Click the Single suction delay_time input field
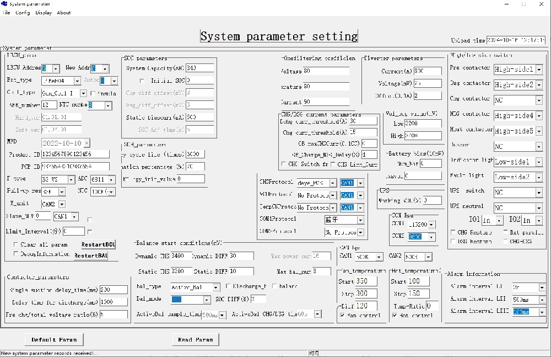 [x=114, y=290]
